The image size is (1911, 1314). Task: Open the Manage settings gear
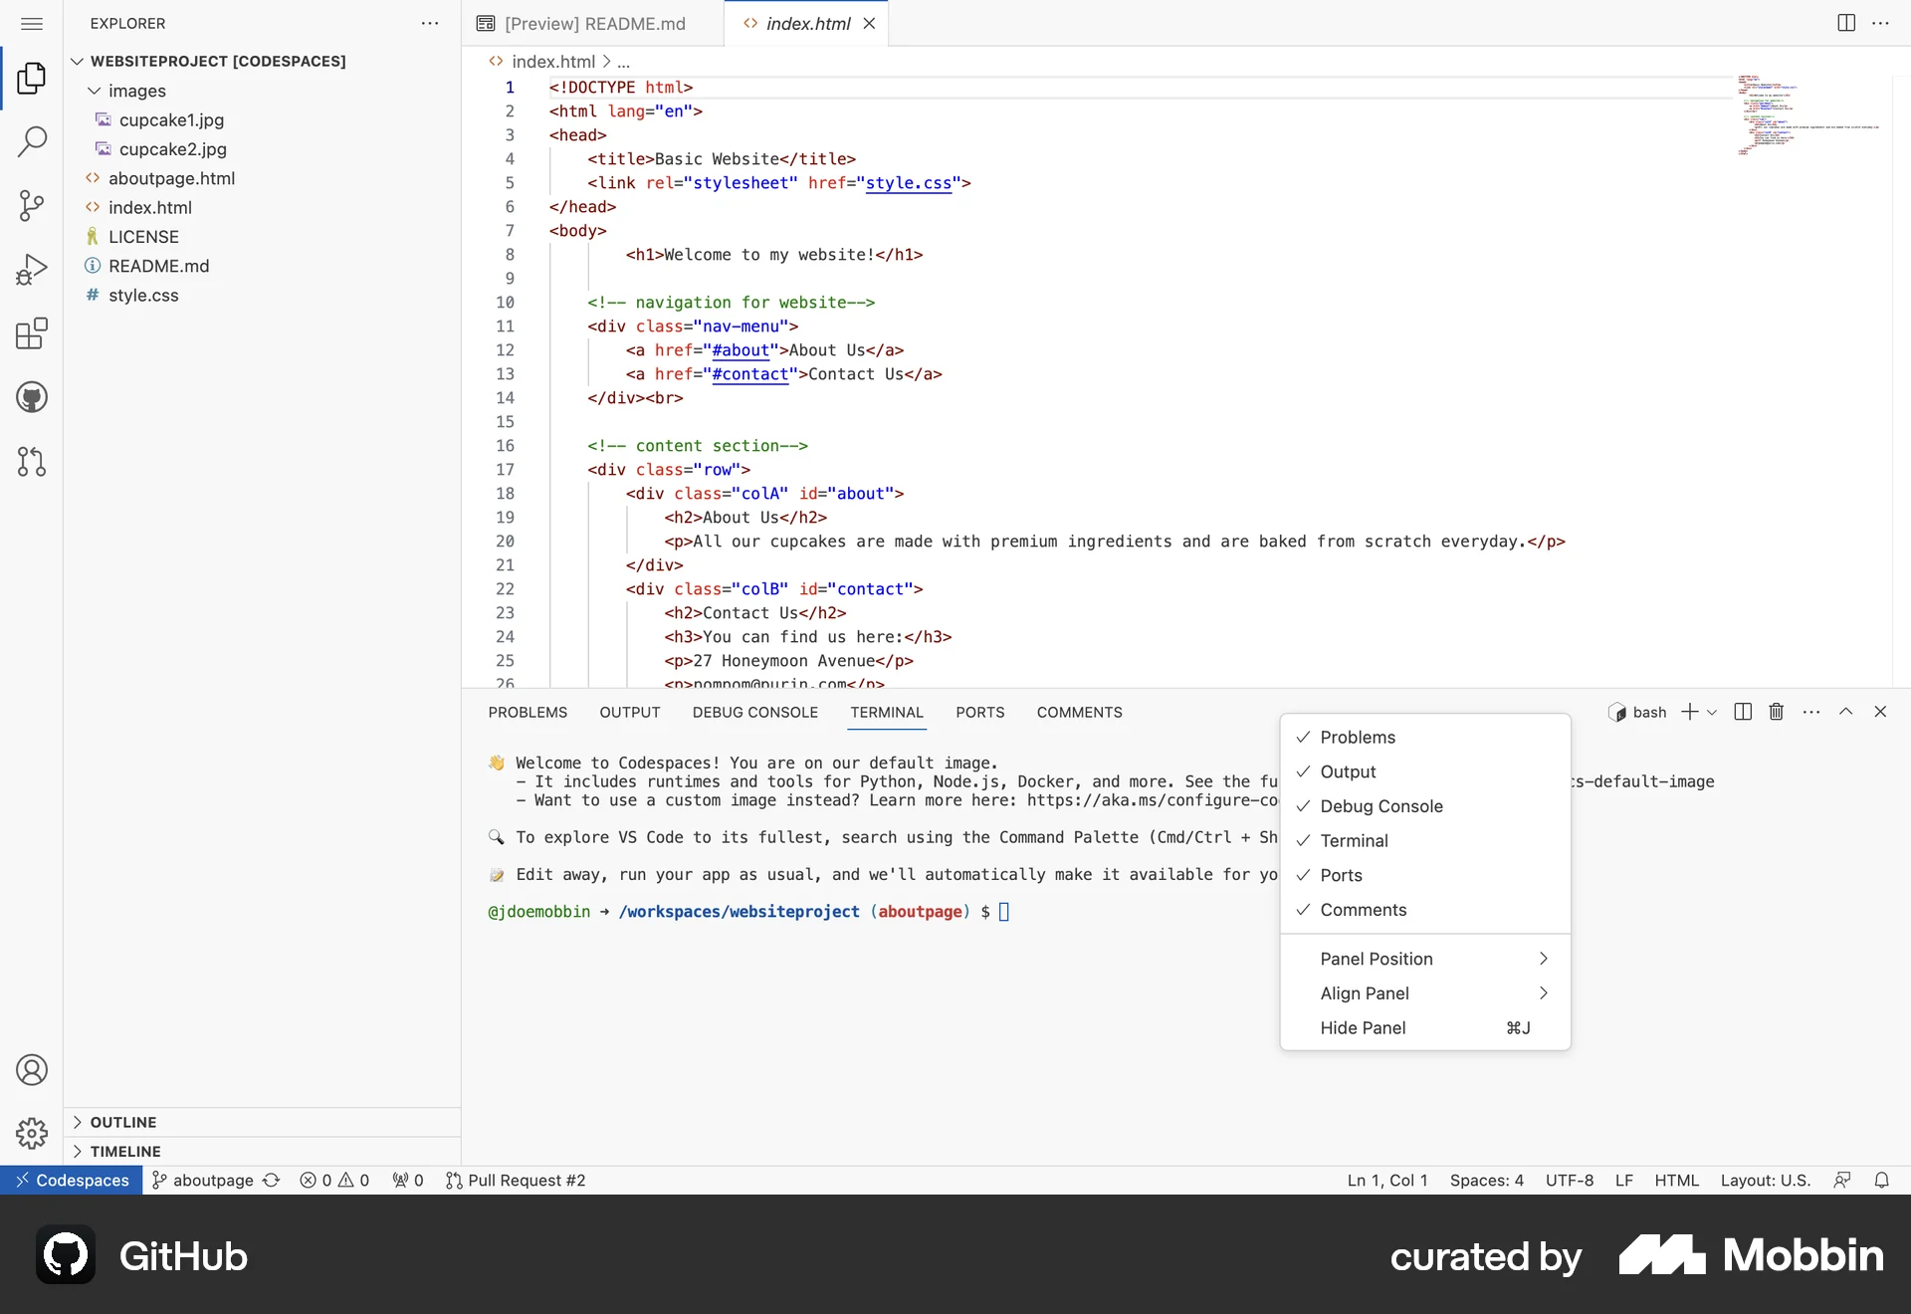pos(31,1134)
